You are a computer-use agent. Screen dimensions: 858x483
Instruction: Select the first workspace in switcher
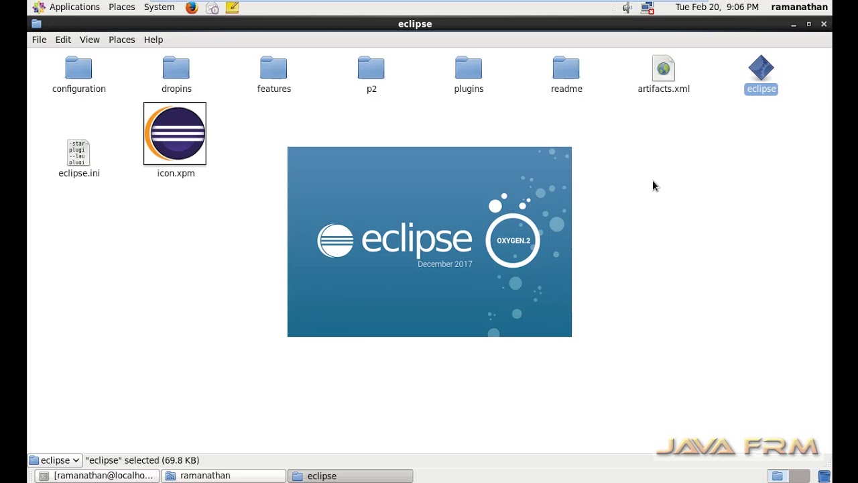[778, 476]
